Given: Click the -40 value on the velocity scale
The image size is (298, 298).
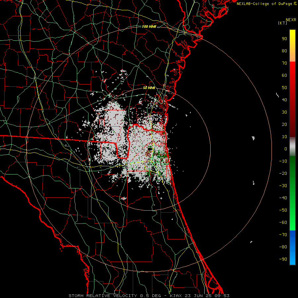Looking at the screenshot, I should [x=283, y=198].
